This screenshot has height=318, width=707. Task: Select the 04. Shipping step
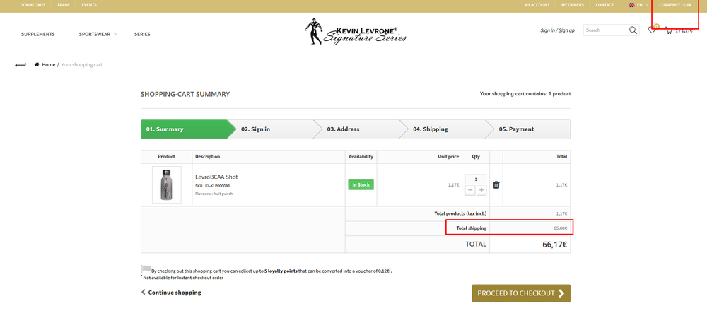(444, 129)
